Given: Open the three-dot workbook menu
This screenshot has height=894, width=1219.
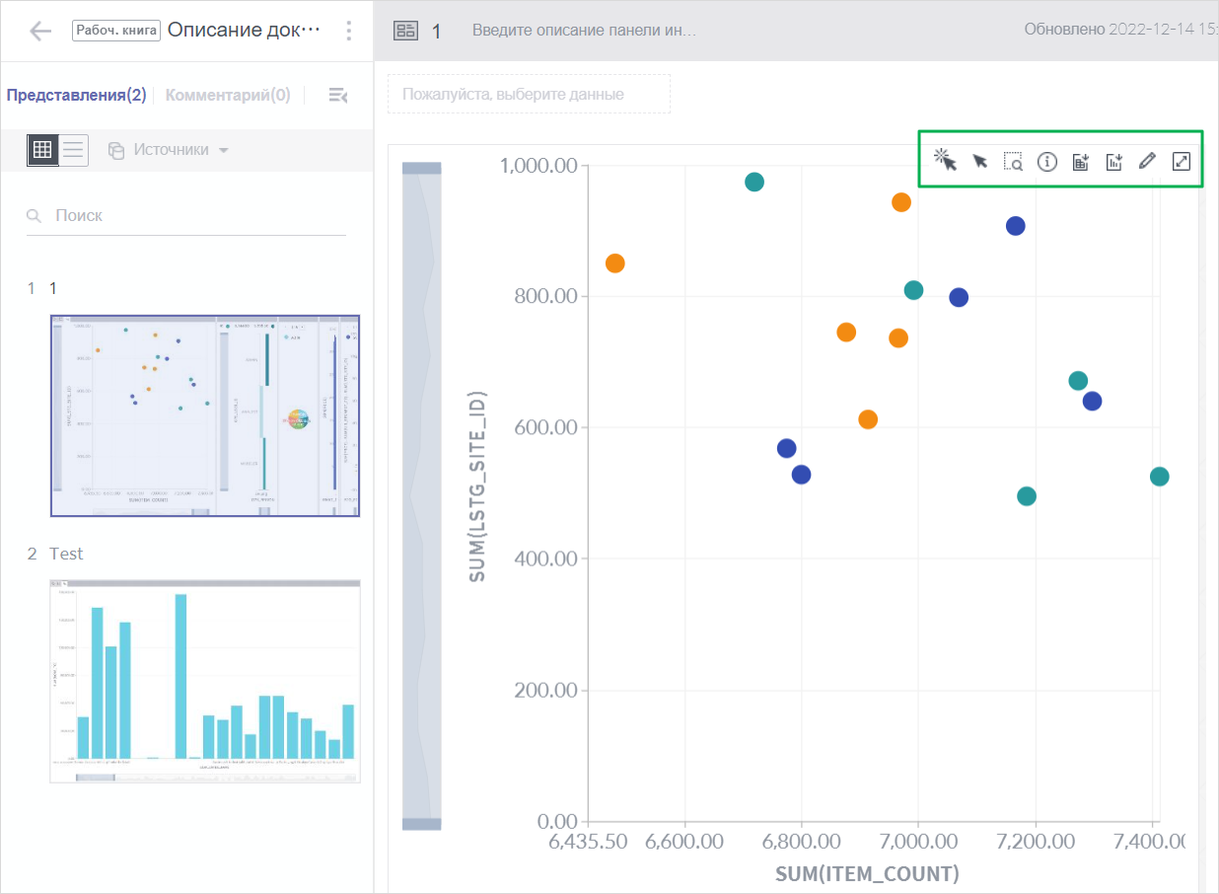Looking at the screenshot, I should (x=348, y=31).
